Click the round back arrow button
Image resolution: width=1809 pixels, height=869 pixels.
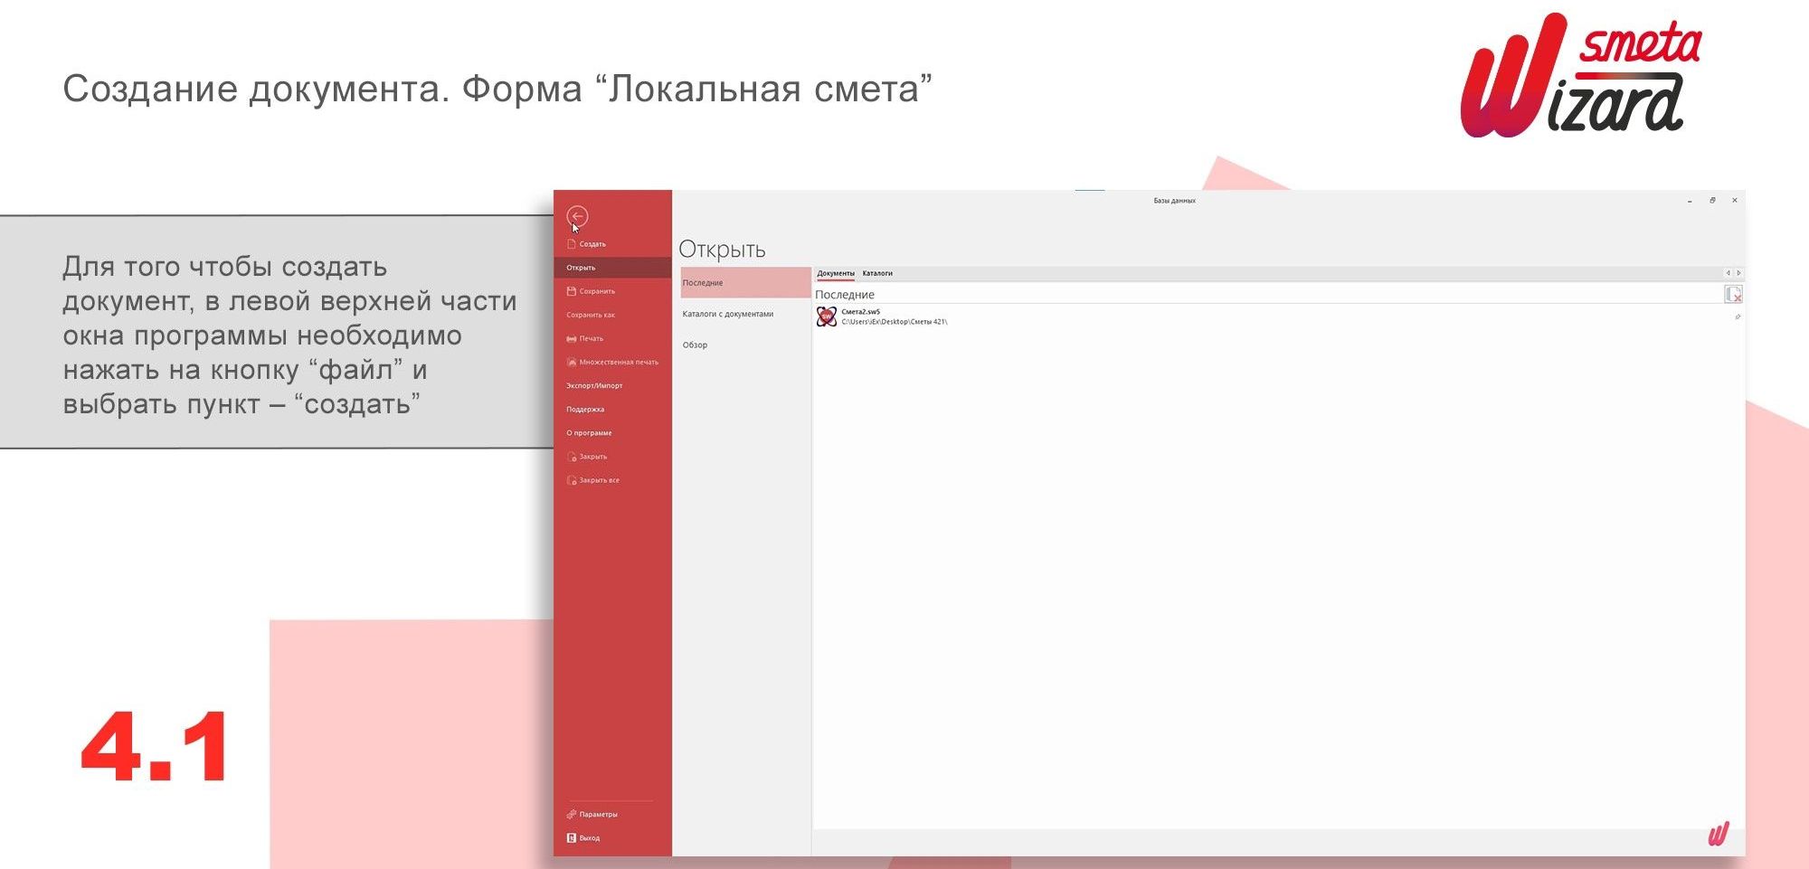(577, 216)
